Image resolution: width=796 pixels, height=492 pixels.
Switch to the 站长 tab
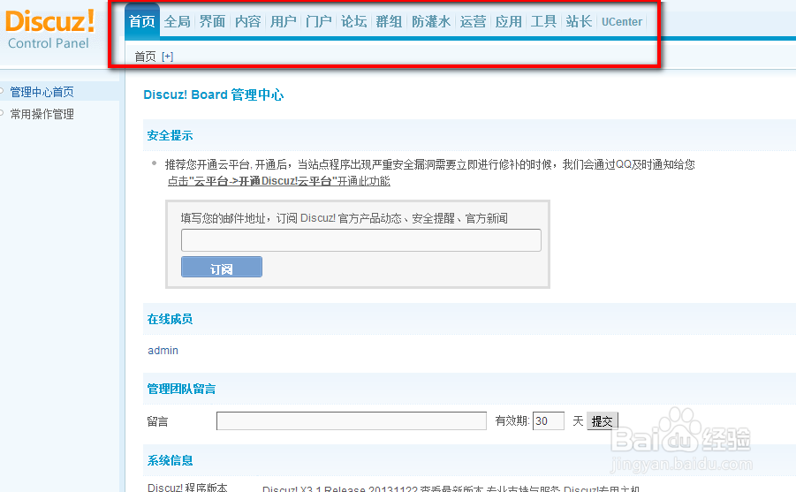point(580,21)
